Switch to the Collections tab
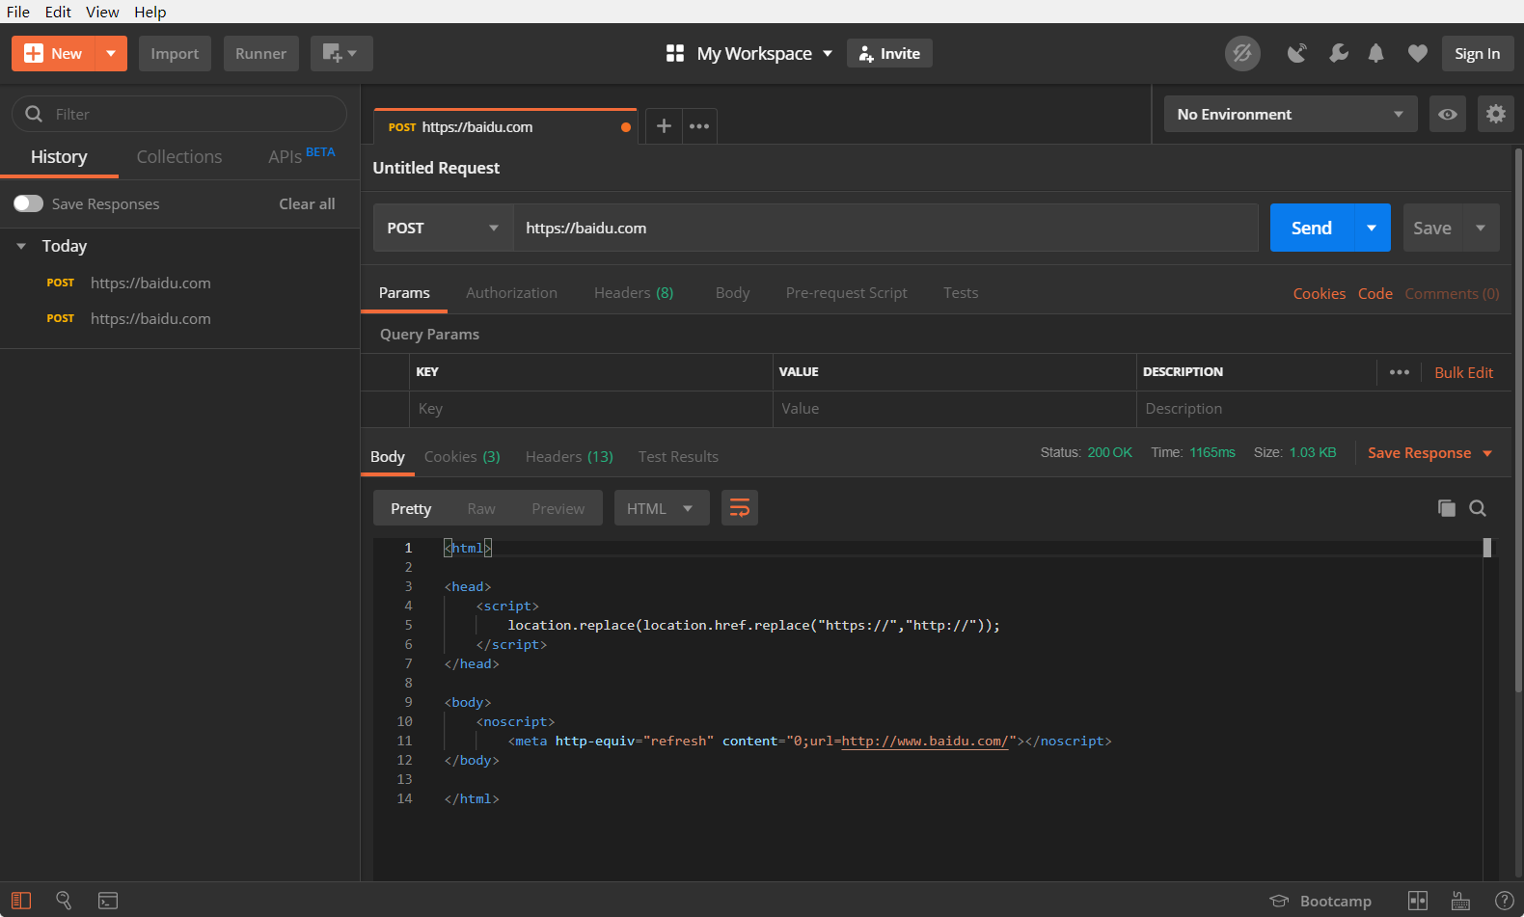This screenshot has width=1524, height=917. click(179, 156)
